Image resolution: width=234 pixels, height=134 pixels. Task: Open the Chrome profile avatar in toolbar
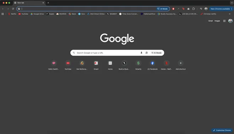(x=206, y=9)
